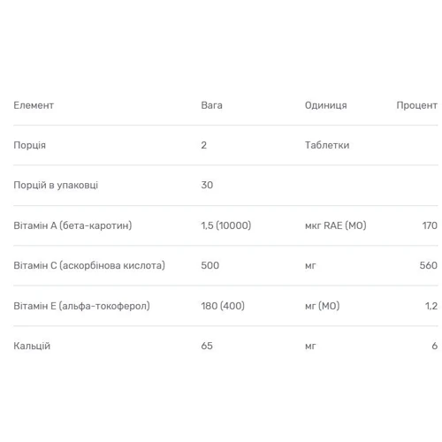442x442 pixels.
Task: Click the 560 percent value
Action: (x=429, y=265)
